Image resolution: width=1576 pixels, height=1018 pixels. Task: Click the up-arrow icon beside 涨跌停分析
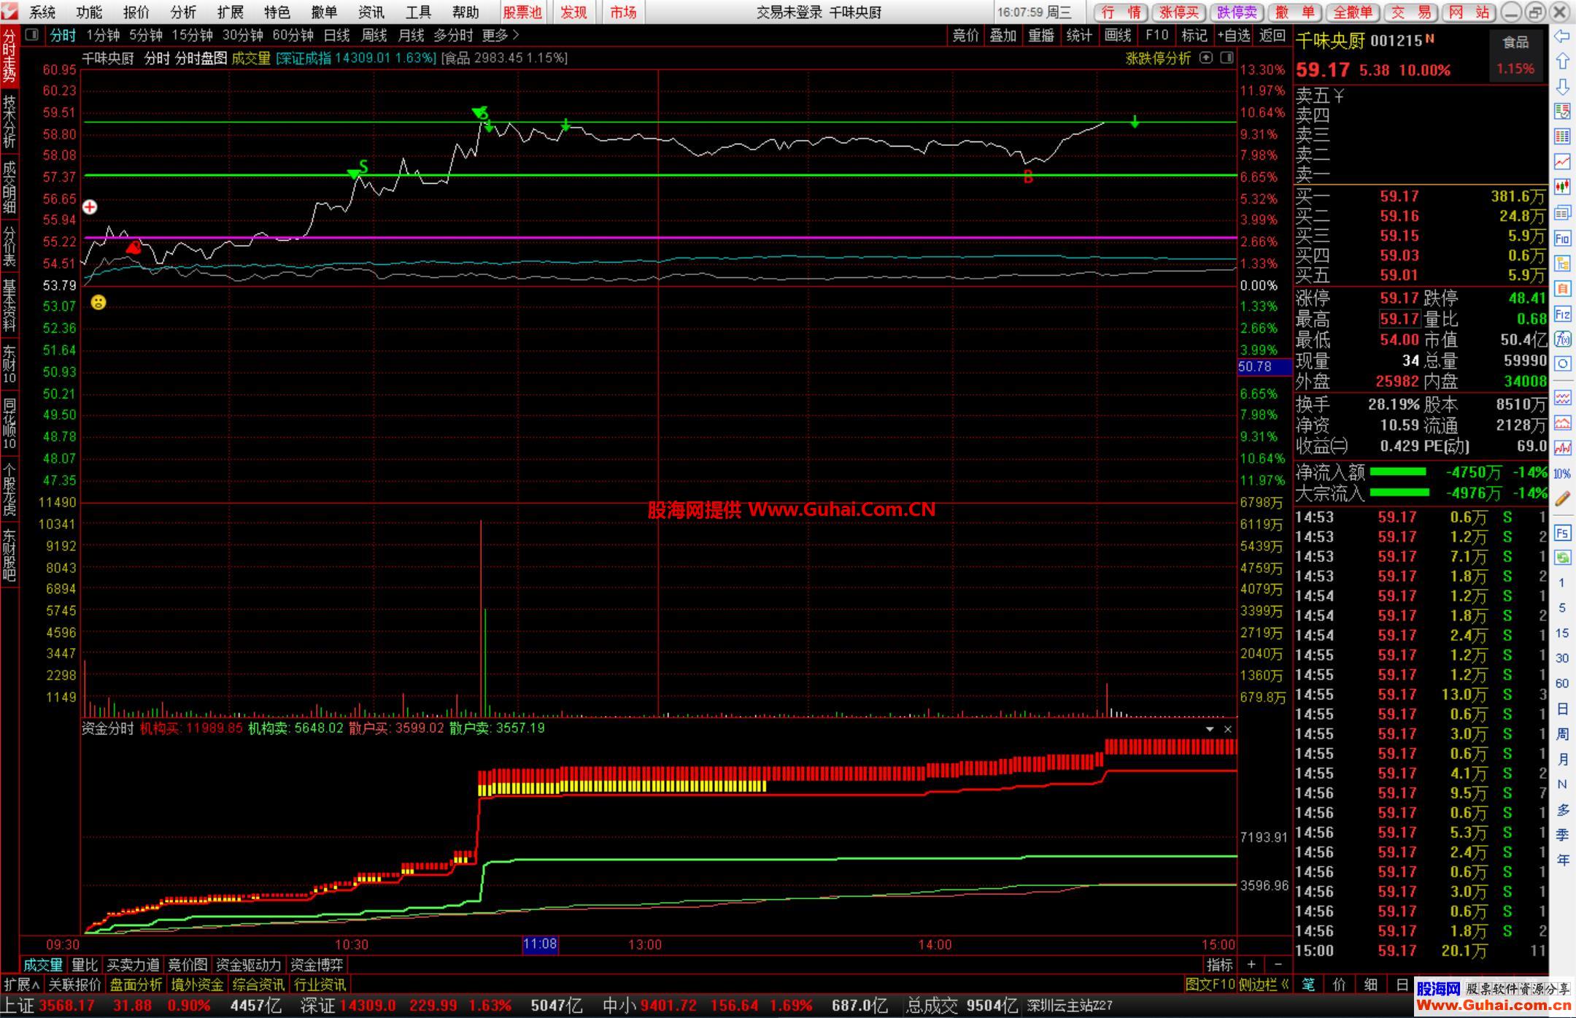(x=1206, y=58)
